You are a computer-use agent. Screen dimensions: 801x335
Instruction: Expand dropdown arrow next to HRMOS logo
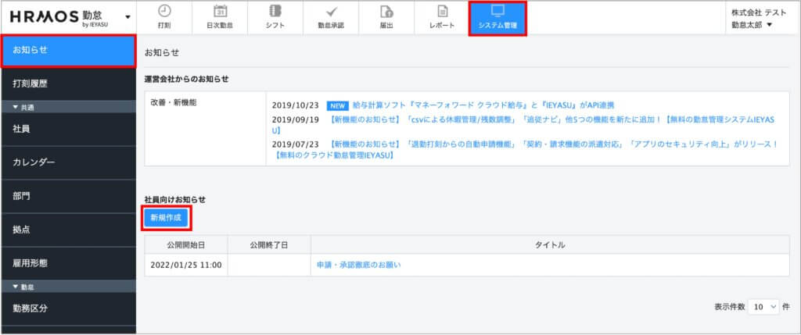(128, 17)
